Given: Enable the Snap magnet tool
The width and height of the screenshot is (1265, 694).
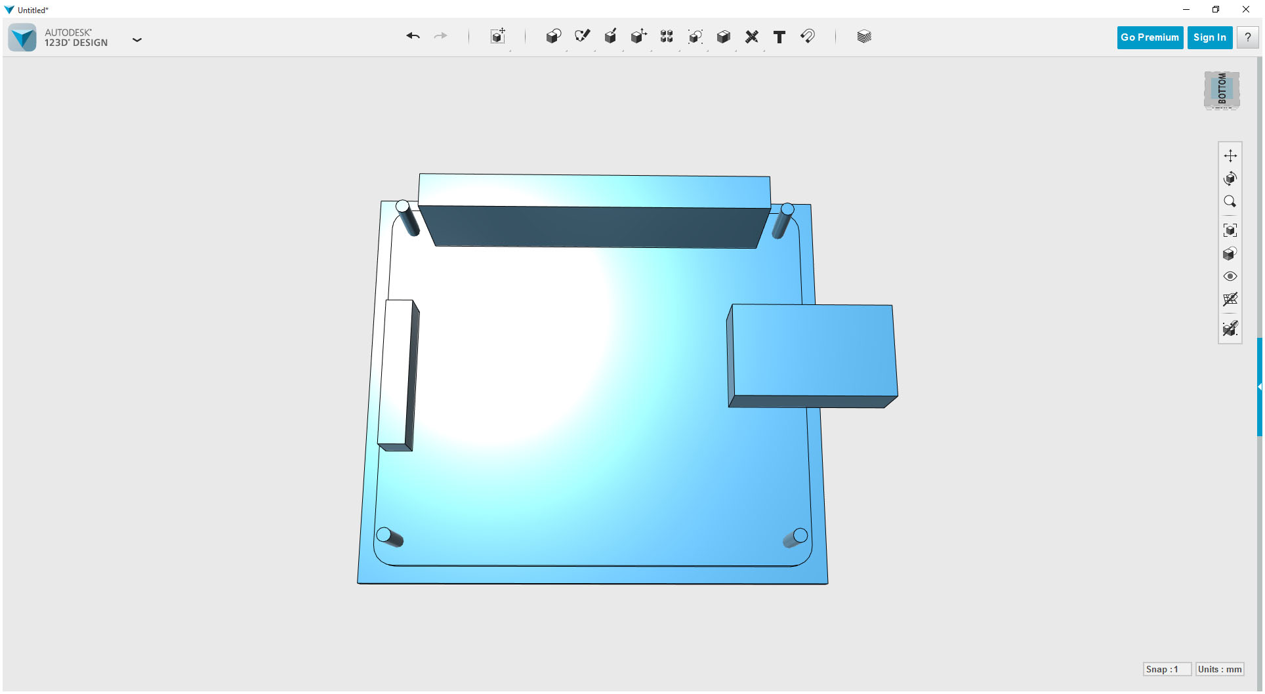Looking at the screenshot, I should coord(808,37).
